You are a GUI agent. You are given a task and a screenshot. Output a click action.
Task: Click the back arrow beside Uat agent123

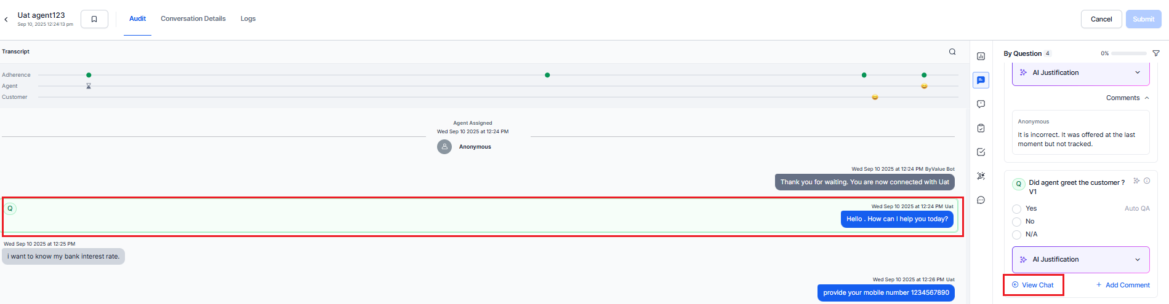tap(6, 20)
